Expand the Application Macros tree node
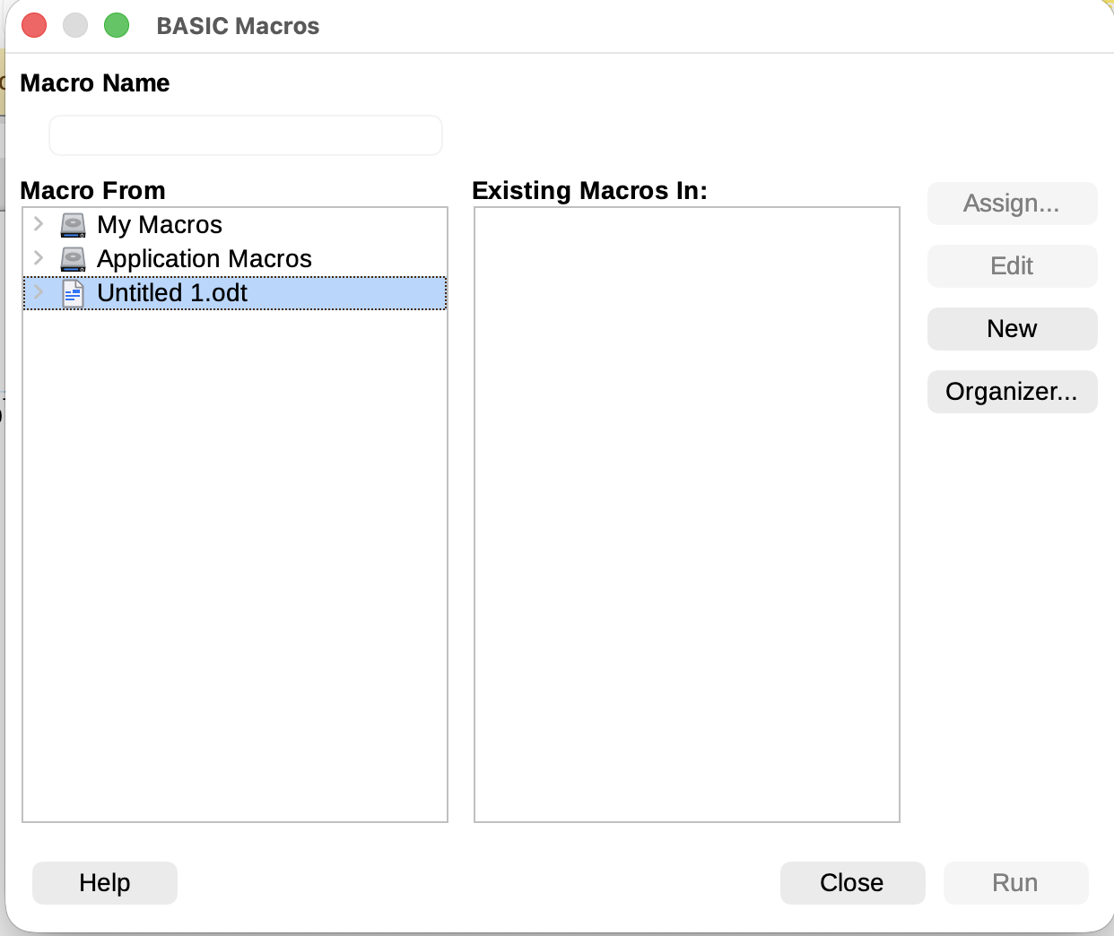Viewport: 1114px width, 936px height. click(39, 258)
